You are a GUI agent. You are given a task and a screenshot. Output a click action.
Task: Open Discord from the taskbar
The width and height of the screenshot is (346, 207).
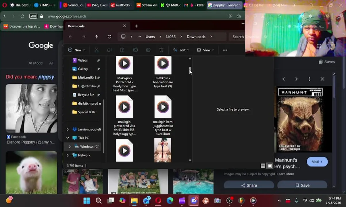[x=194, y=200]
